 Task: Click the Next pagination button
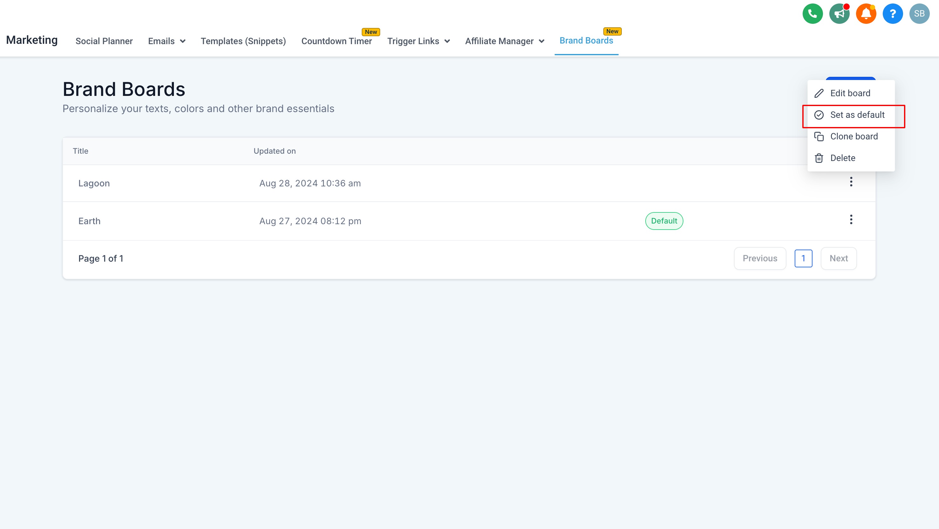point(839,258)
